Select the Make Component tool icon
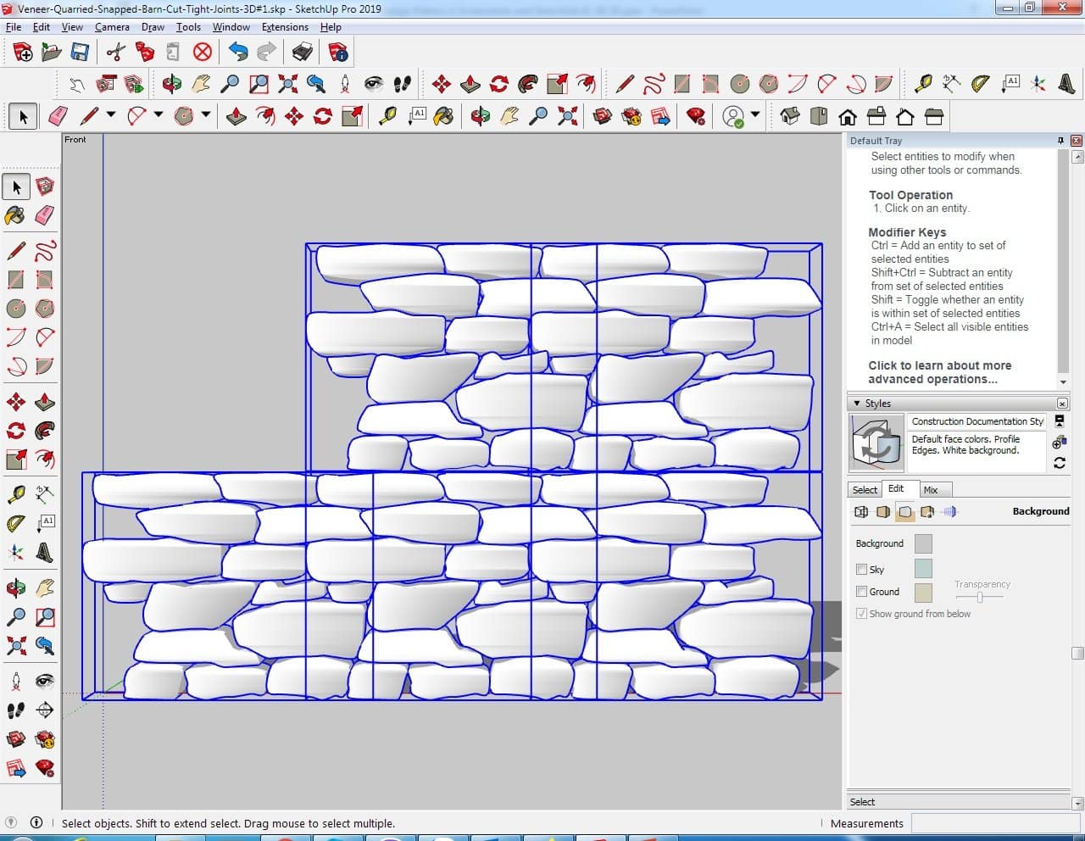 pyautogui.click(x=45, y=187)
